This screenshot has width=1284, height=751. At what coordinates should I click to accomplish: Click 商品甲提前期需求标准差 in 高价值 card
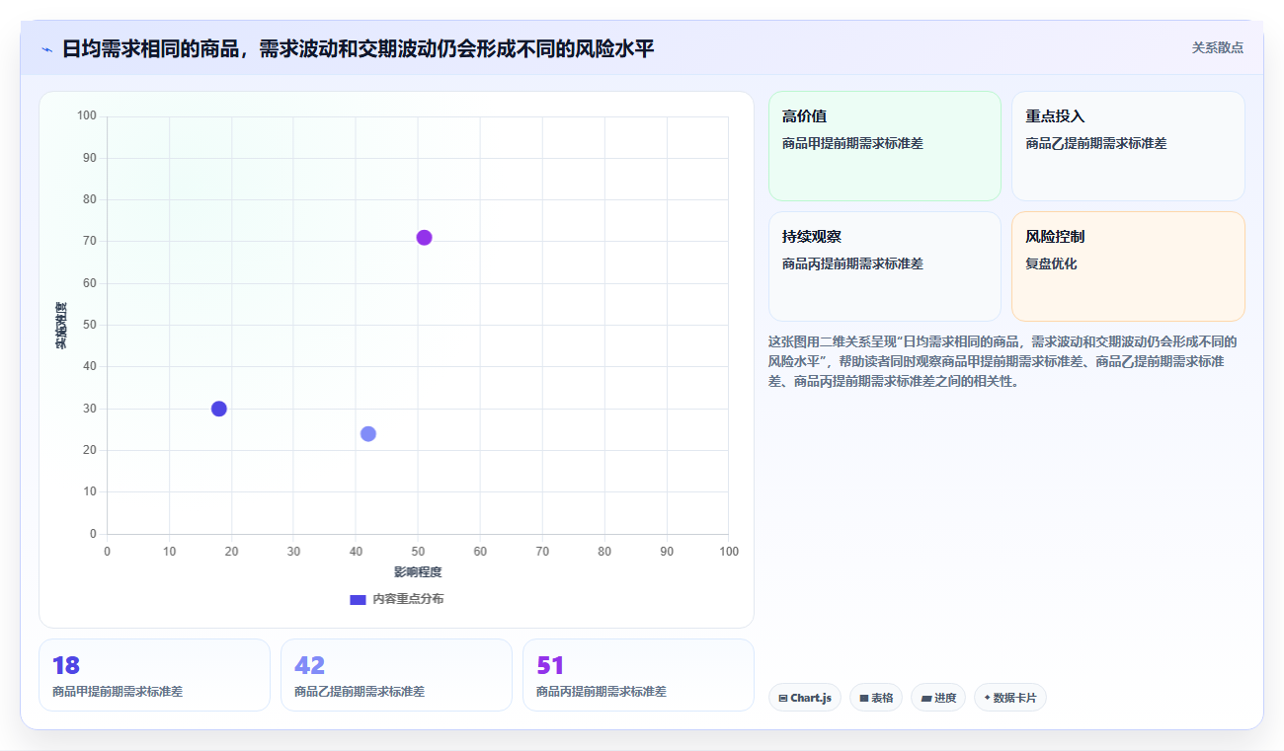(852, 143)
